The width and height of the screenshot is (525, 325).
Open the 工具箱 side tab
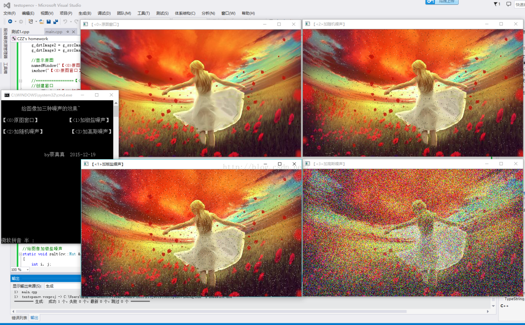tap(5, 68)
